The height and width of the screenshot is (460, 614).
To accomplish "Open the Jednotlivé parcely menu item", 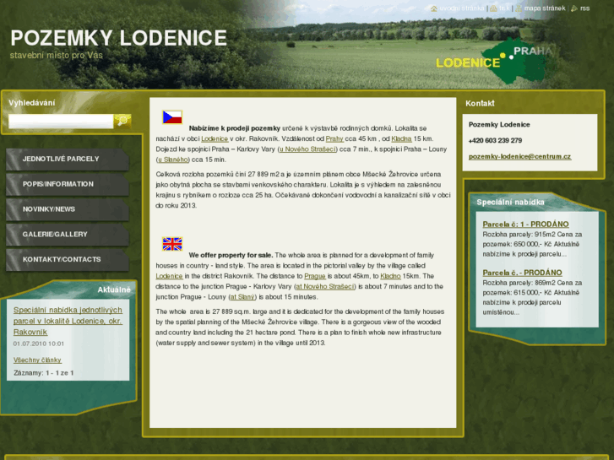I will pyautogui.click(x=68, y=160).
